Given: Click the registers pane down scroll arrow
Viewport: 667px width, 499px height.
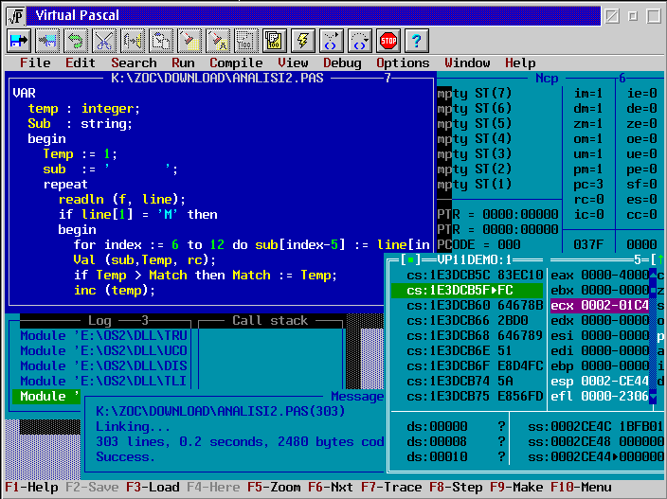Looking at the screenshot, I should pyautogui.click(x=655, y=397).
